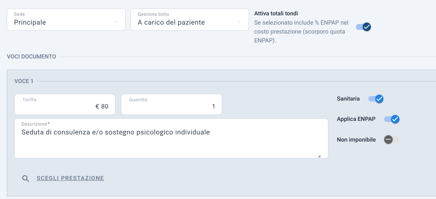Viewport: 436px width, 199px height.
Task: Click the Sanitaria label text
Action: 348,99
